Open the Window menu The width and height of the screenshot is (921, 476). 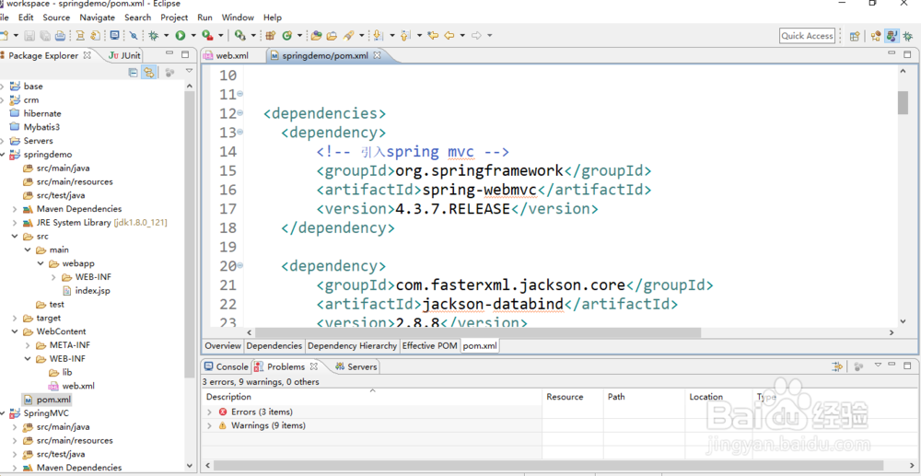[238, 17]
